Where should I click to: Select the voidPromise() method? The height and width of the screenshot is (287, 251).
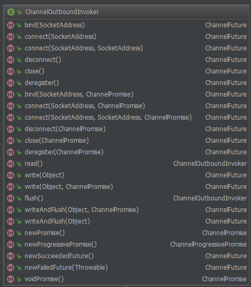[x=44, y=279]
